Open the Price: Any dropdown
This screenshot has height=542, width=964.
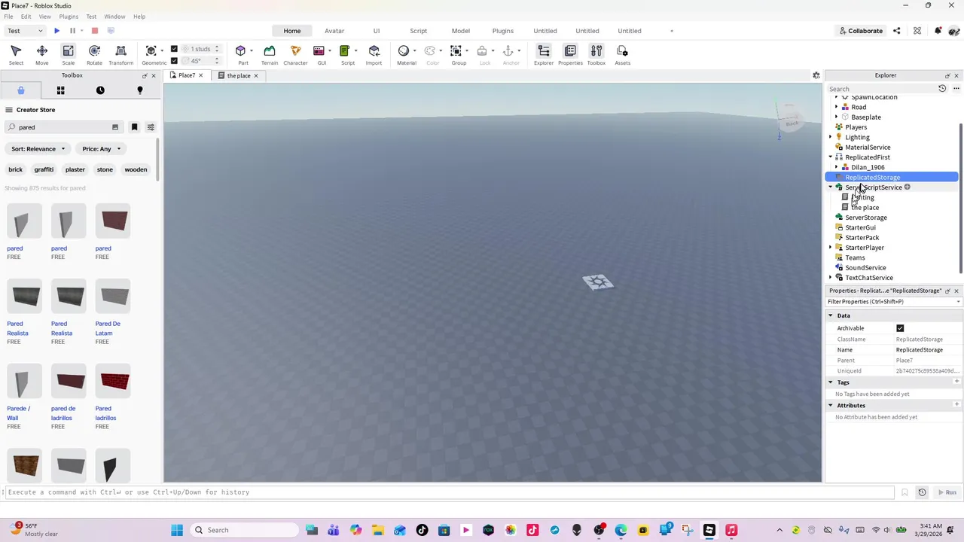(x=101, y=149)
